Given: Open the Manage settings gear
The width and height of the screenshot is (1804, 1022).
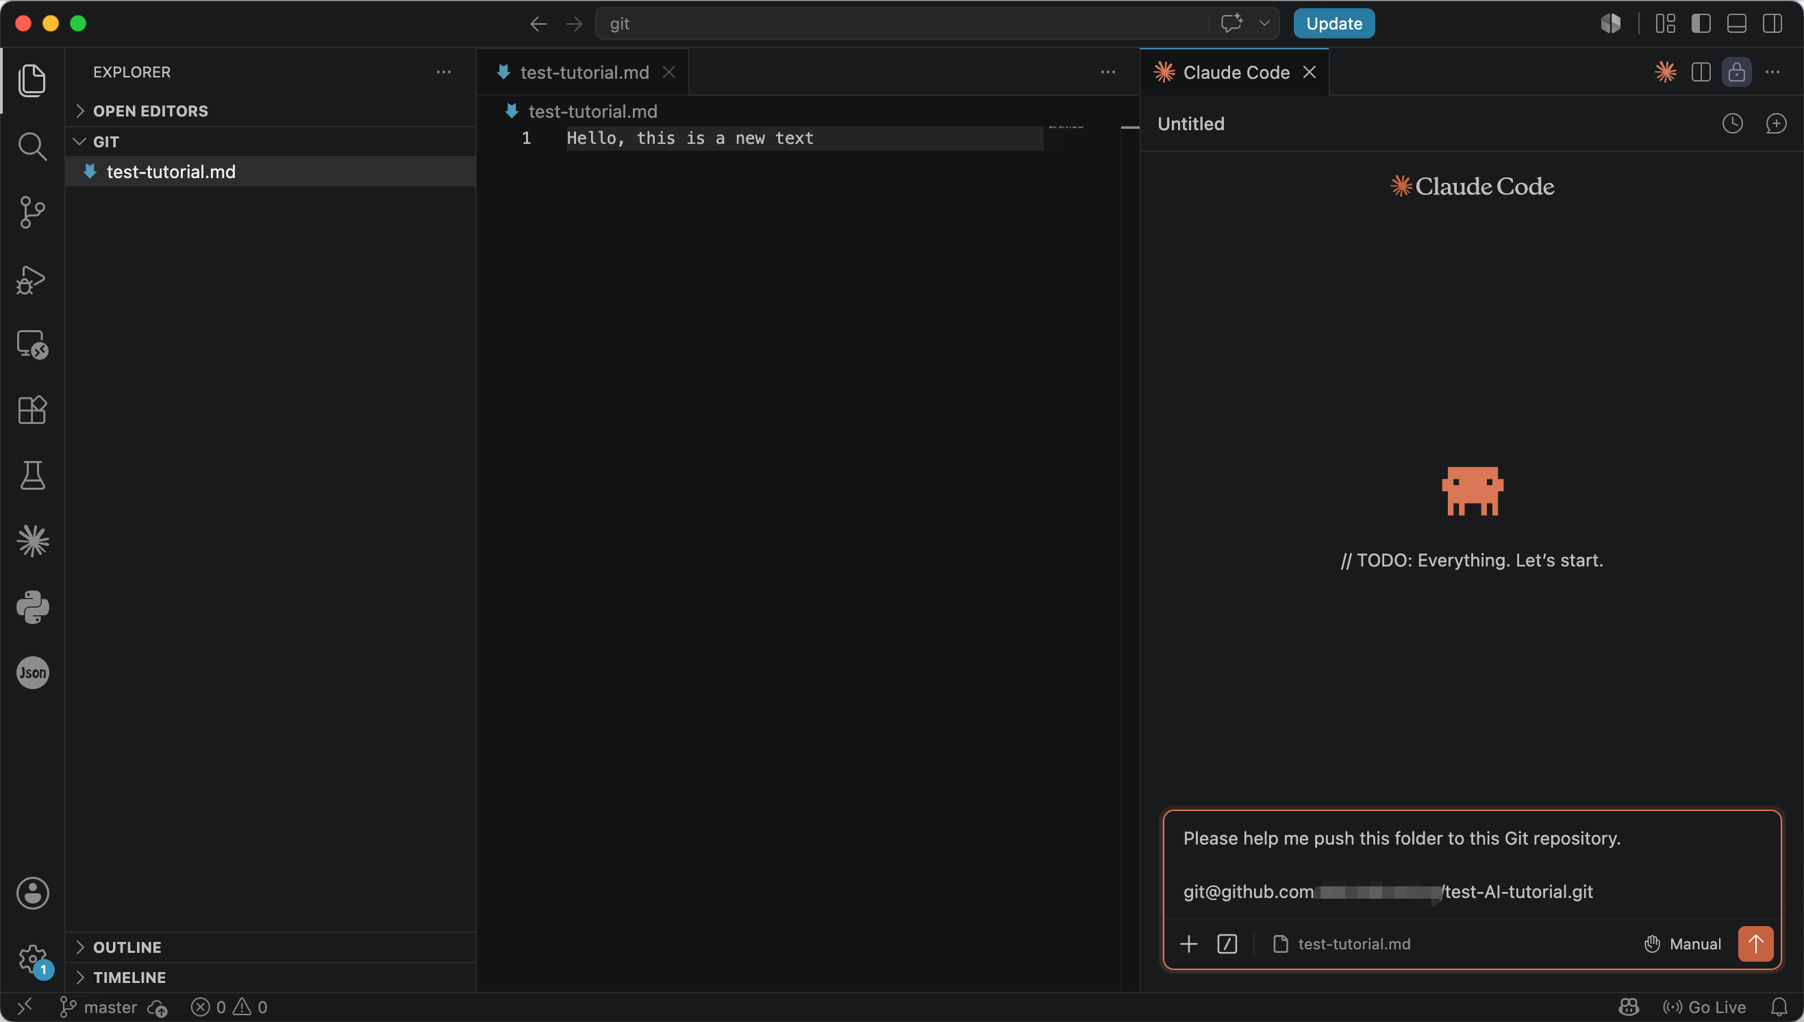Looking at the screenshot, I should 32,960.
